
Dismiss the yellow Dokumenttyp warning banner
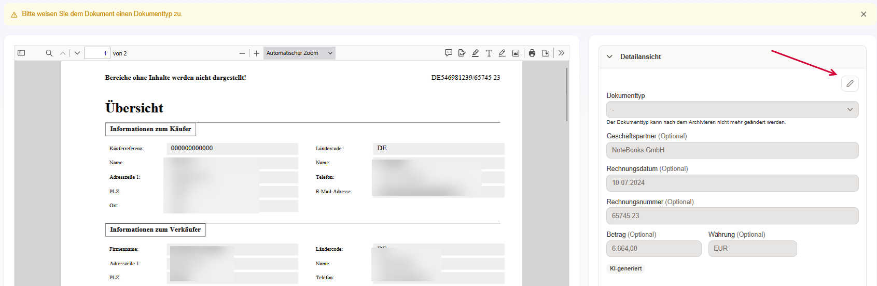click(x=864, y=14)
